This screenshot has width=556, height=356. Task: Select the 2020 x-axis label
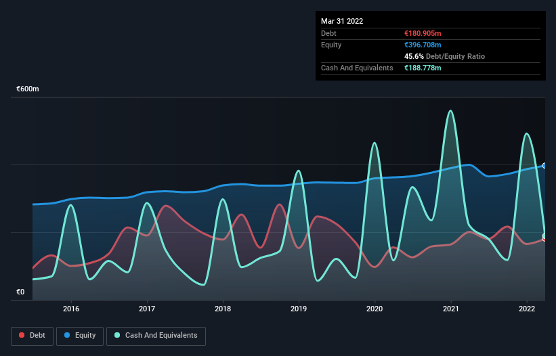(x=375, y=309)
